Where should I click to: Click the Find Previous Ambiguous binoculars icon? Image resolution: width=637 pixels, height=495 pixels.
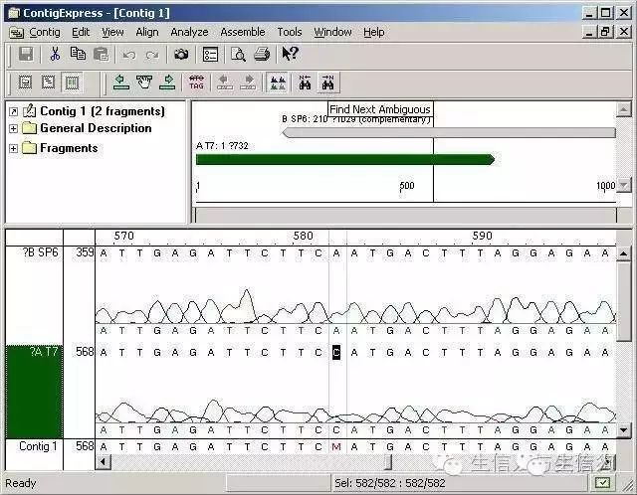(x=305, y=82)
